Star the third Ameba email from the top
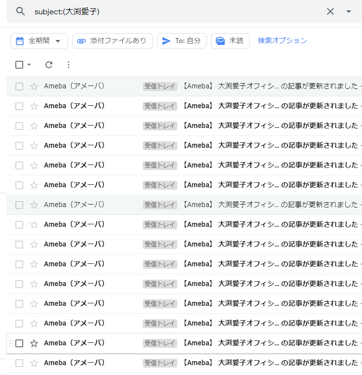This screenshot has height=375, width=362. click(x=34, y=126)
